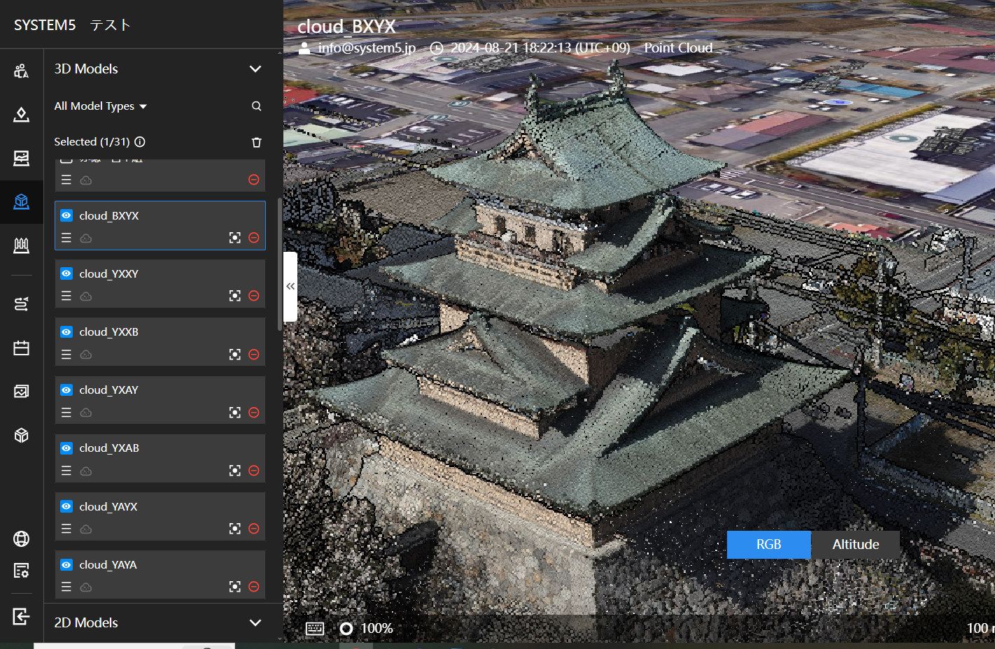995x649 pixels.
Task: Select the cloud_YXAY list entry name
Action: click(x=108, y=390)
